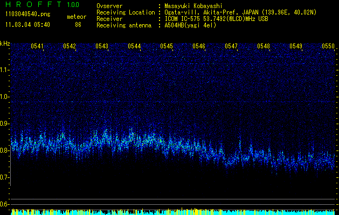
Task: Click the HROFFT 1.0.0 title text
Action: pos(40,5)
